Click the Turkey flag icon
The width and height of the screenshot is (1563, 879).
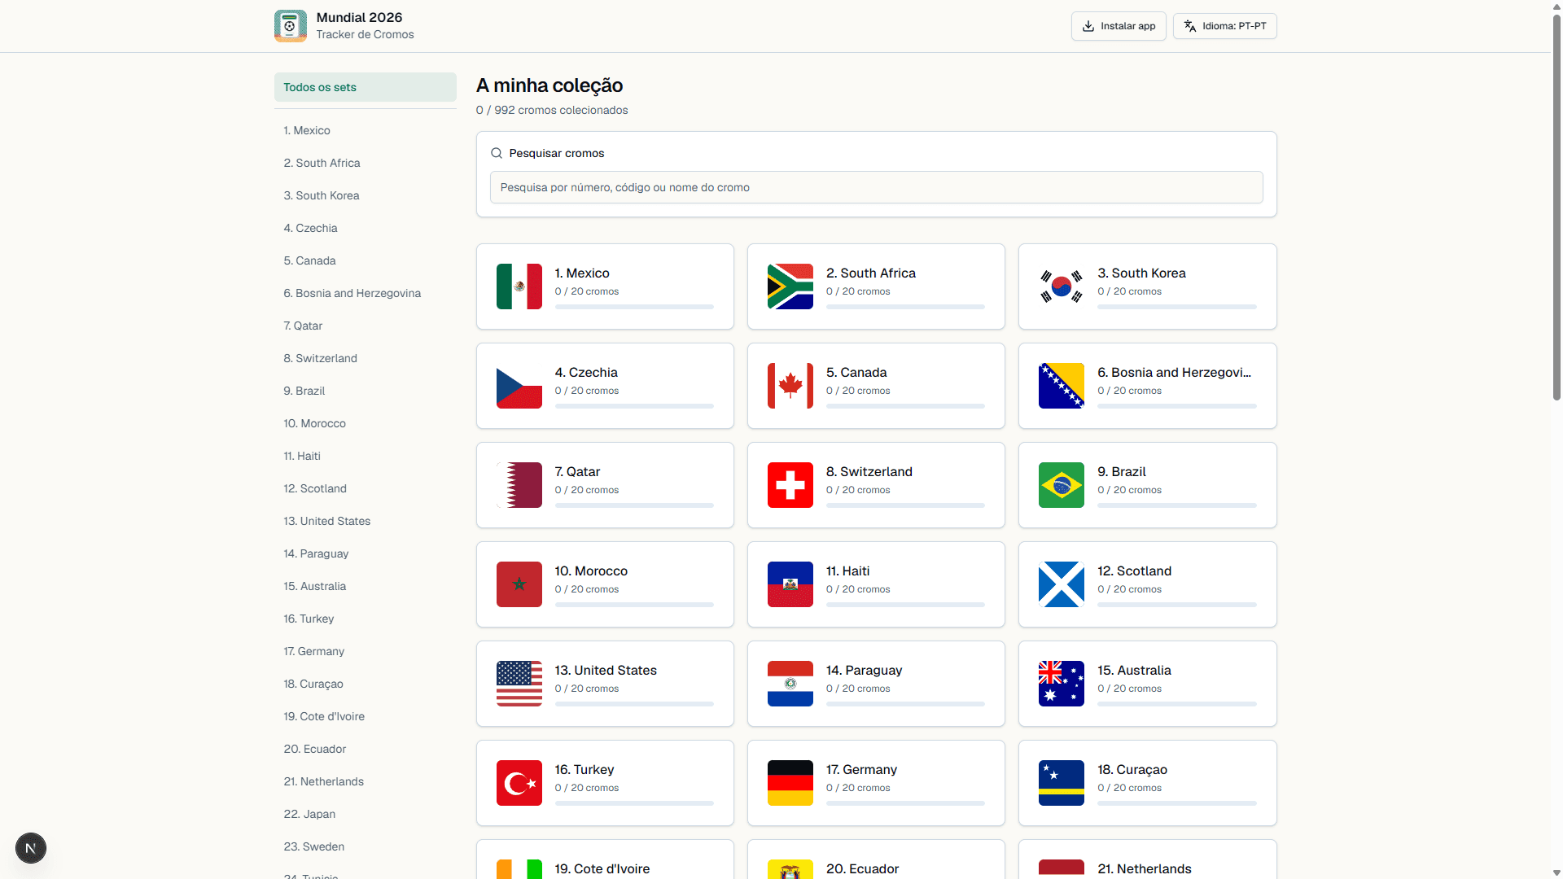(519, 783)
